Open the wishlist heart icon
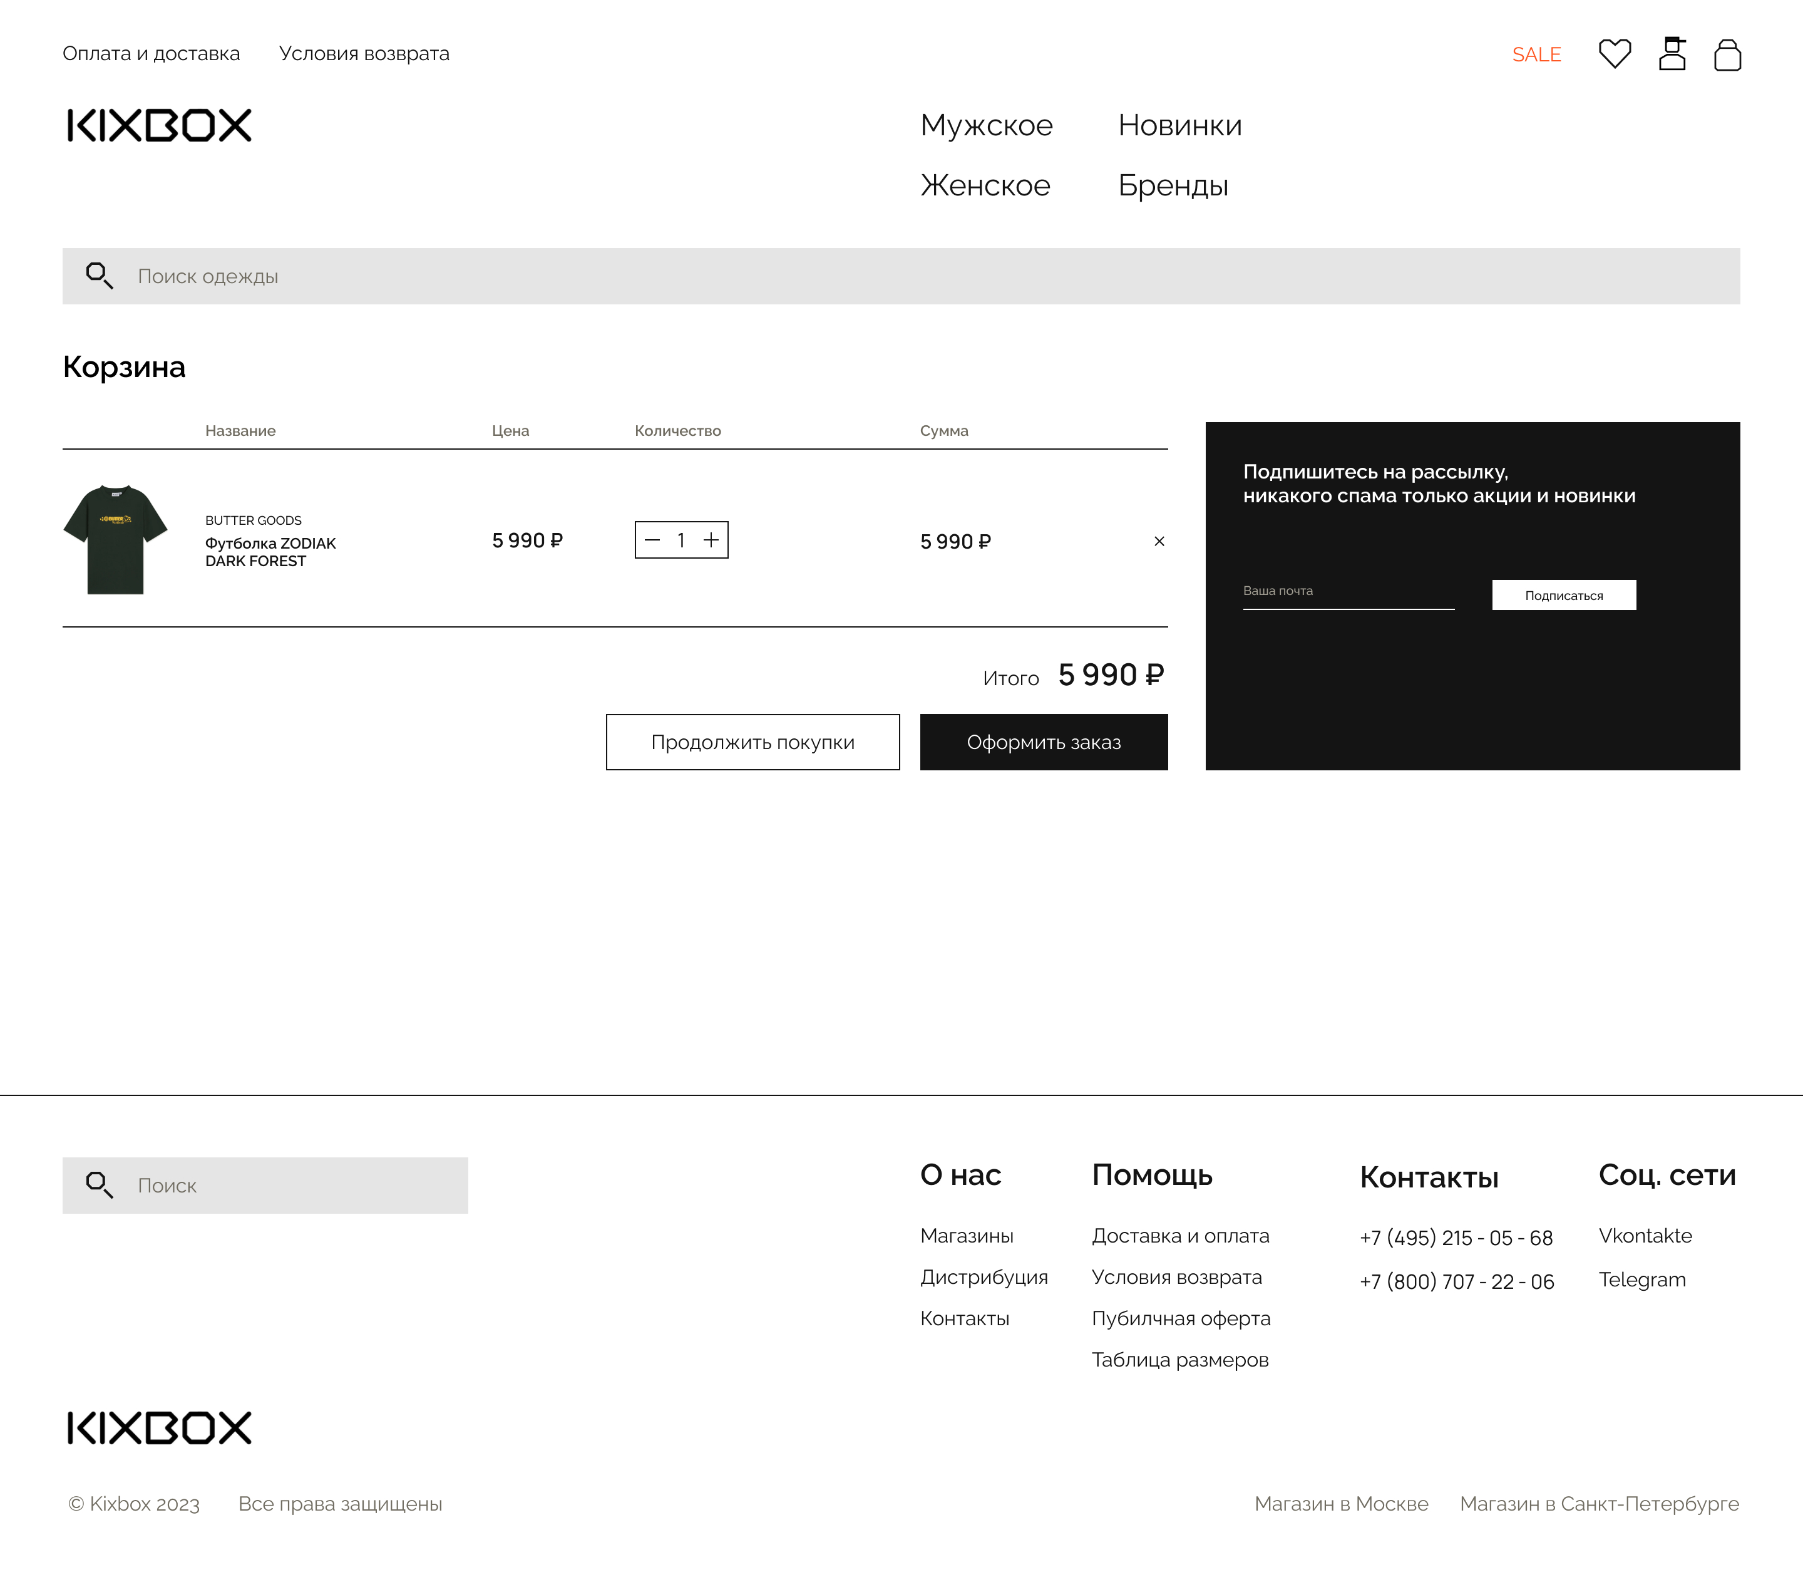 tap(1614, 54)
